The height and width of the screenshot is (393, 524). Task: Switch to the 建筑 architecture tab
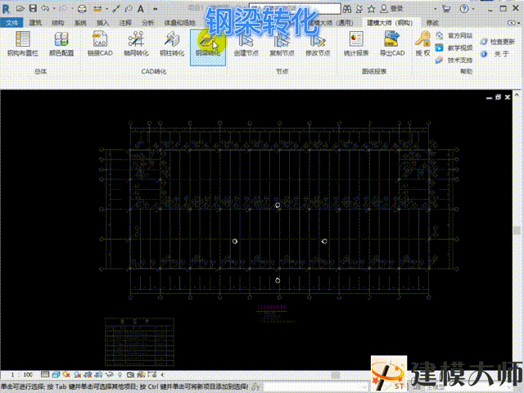pos(35,23)
